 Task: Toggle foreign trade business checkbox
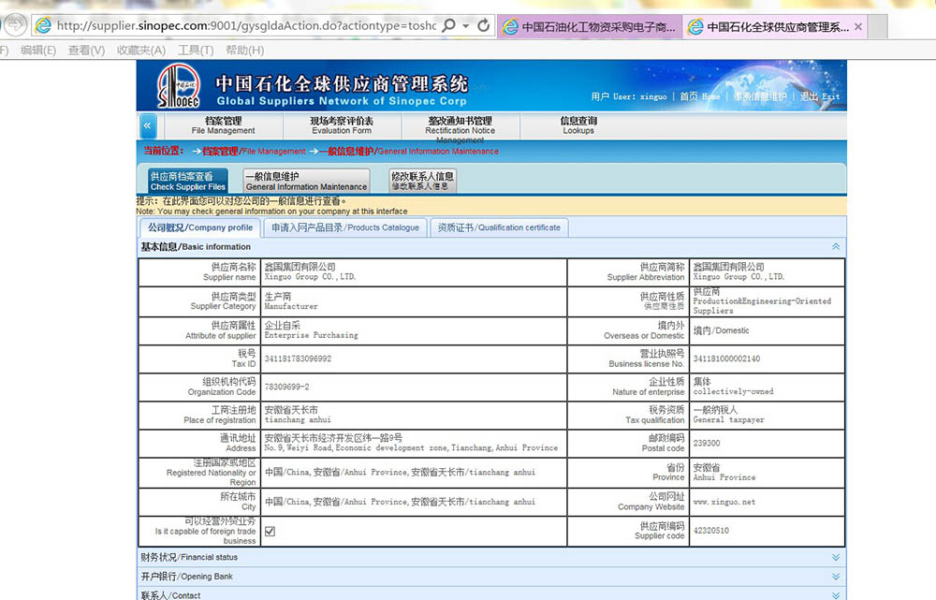point(270,531)
